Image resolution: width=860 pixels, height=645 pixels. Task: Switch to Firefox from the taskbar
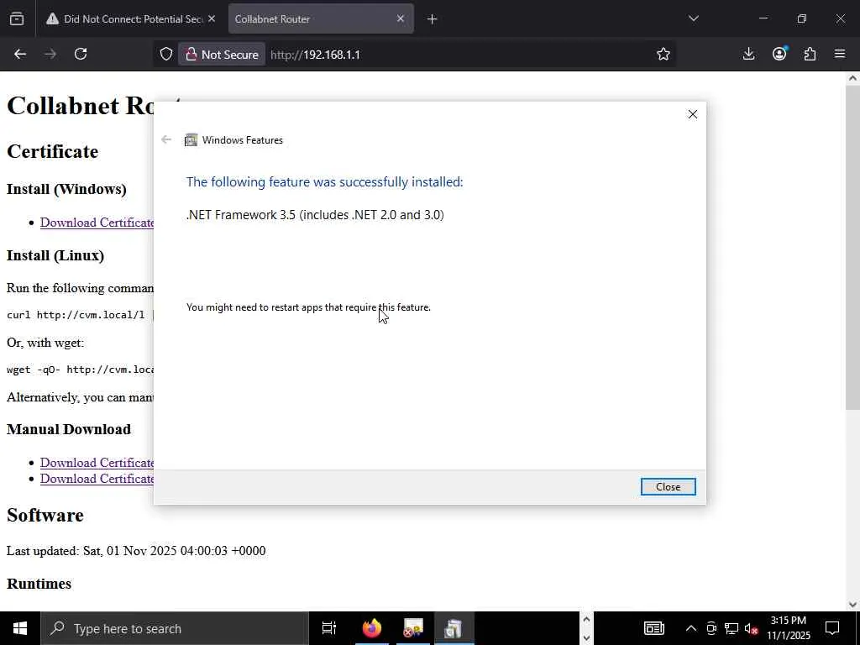click(372, 628)
